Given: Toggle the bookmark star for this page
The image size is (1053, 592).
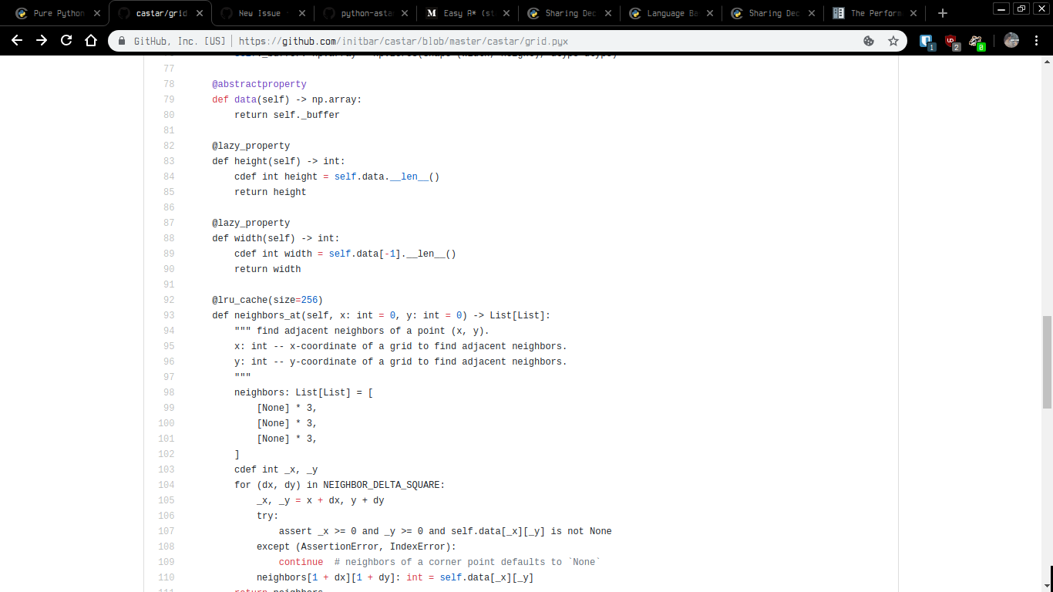Looking at the screenshot, I should point(892,41).
